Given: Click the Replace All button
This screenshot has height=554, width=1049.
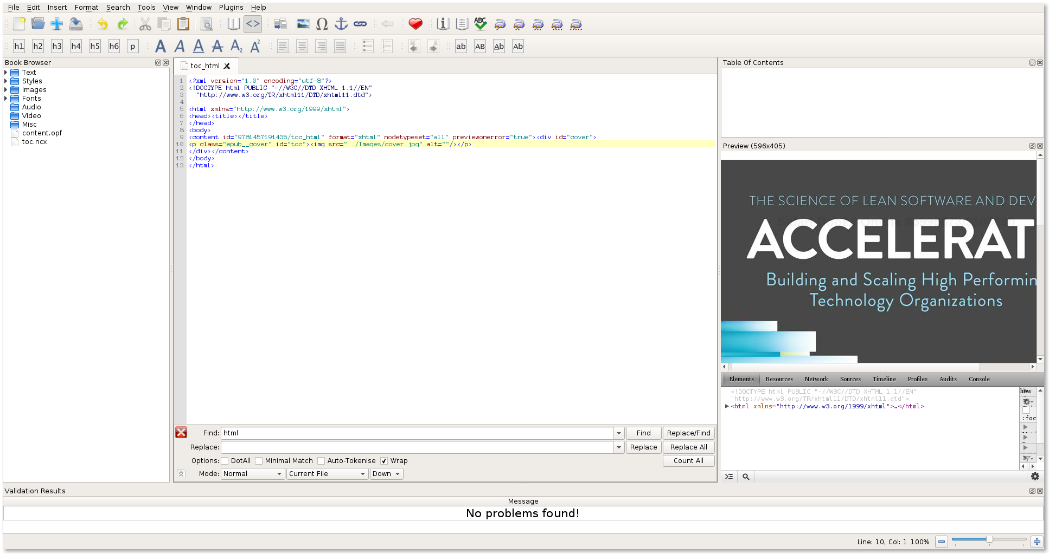Looking at the screenshot, I should click(689, 447).
